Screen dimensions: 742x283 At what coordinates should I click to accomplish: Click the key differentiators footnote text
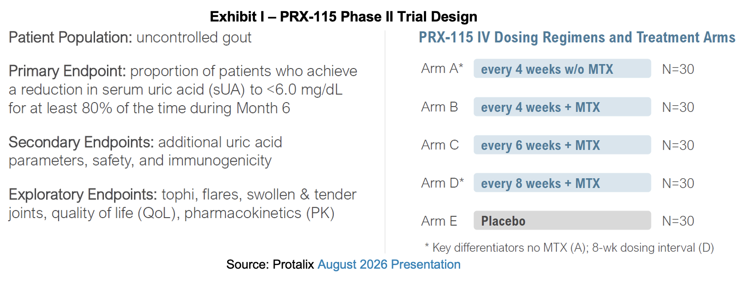pyautogui.click(x=569, y=248)
